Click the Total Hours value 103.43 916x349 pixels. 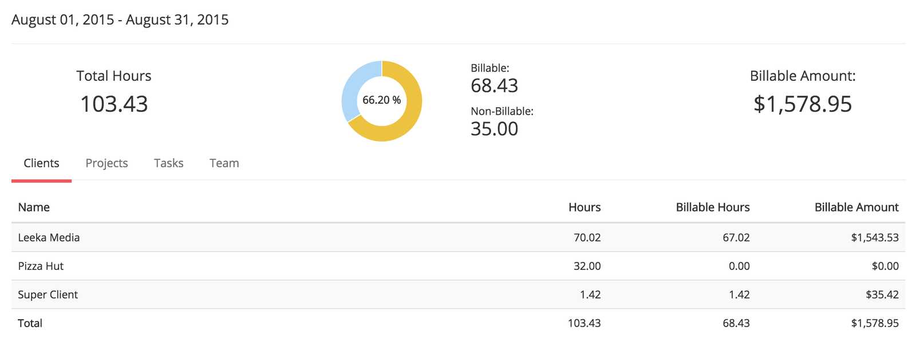point(114,104)
